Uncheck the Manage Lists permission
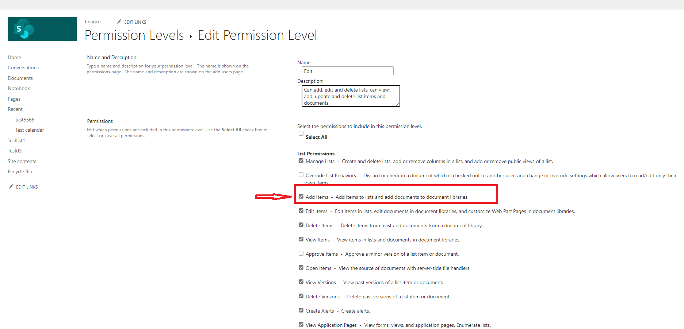Viewport: 684px width, 329px height. [x=301, y=160]
